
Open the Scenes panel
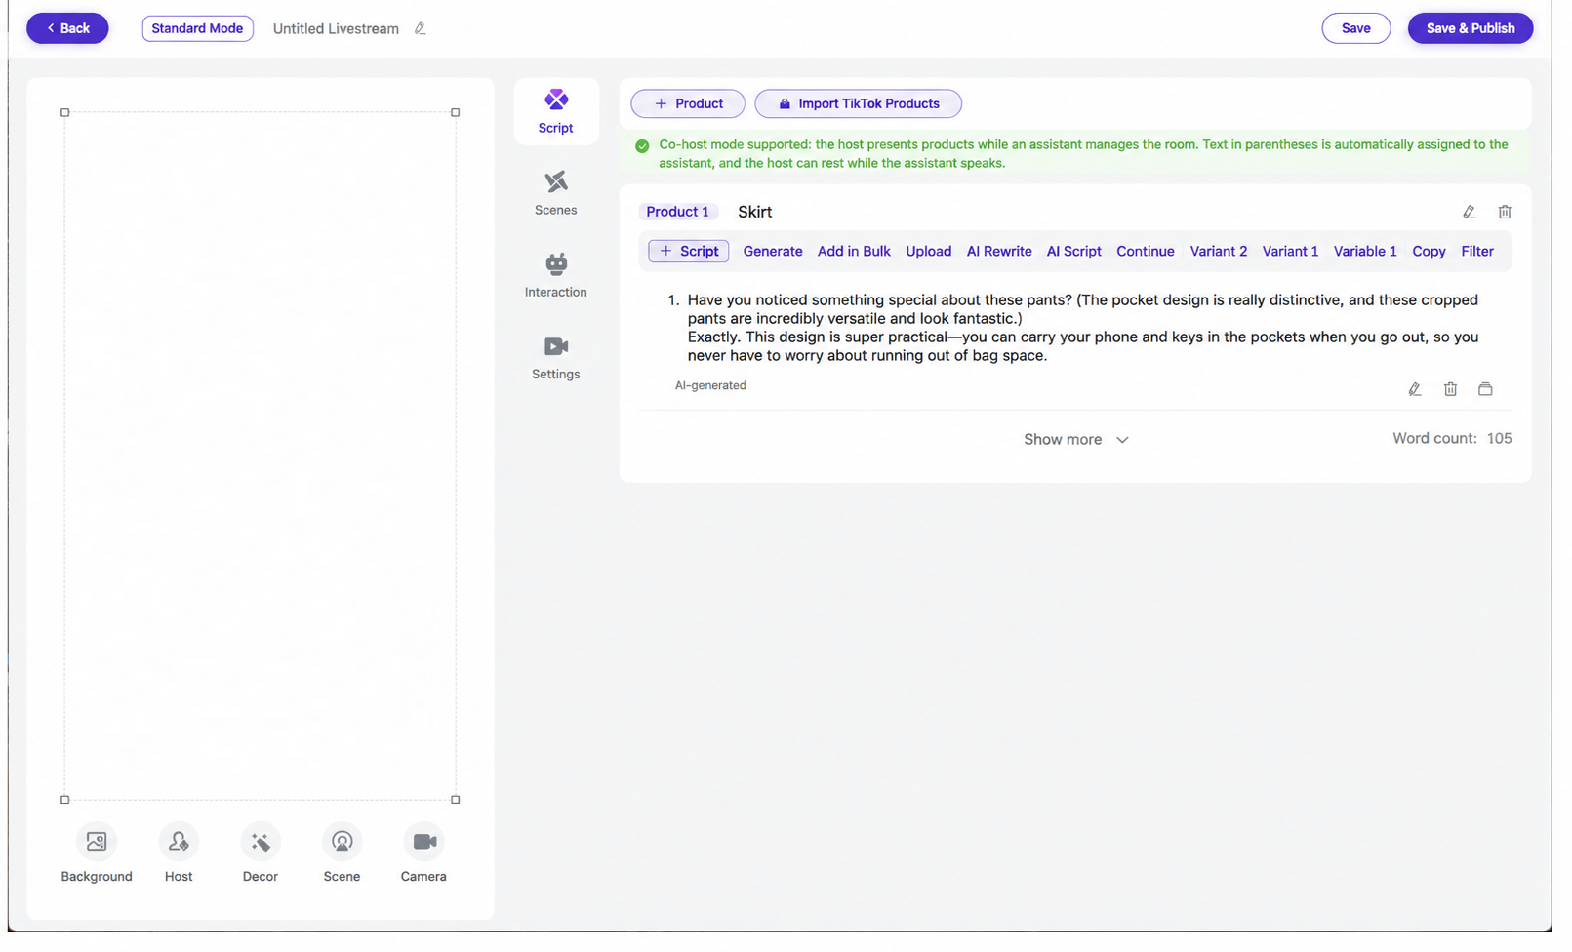[555, 193]
